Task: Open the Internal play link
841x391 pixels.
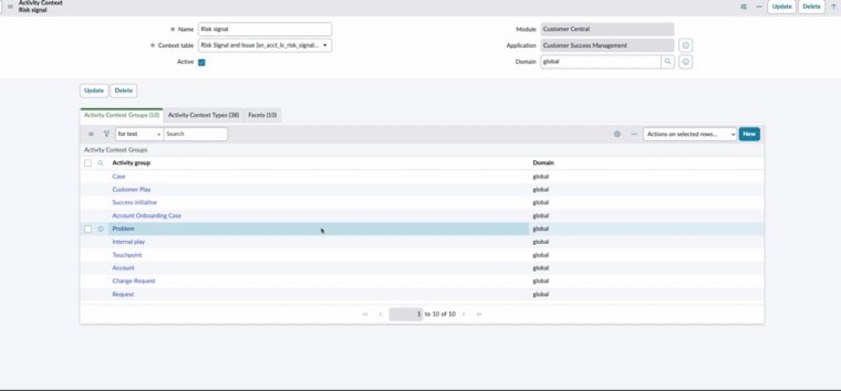Action: pyautogui.click(x=129, y=242)
